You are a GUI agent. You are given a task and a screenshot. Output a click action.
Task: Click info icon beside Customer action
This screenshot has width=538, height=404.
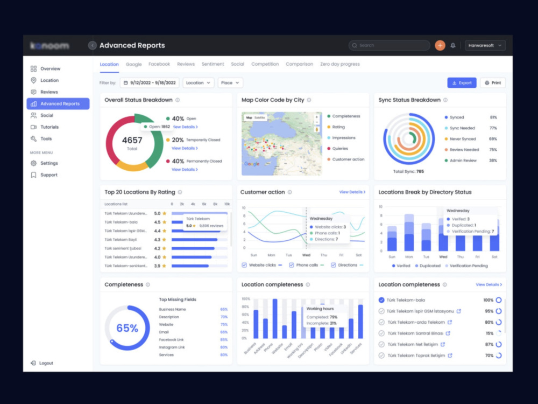tap(289, 192)
